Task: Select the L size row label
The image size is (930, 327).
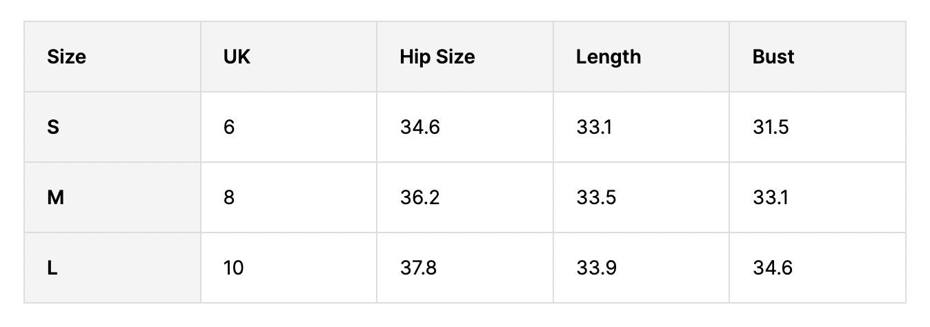Action: click(x=52, y=268)
